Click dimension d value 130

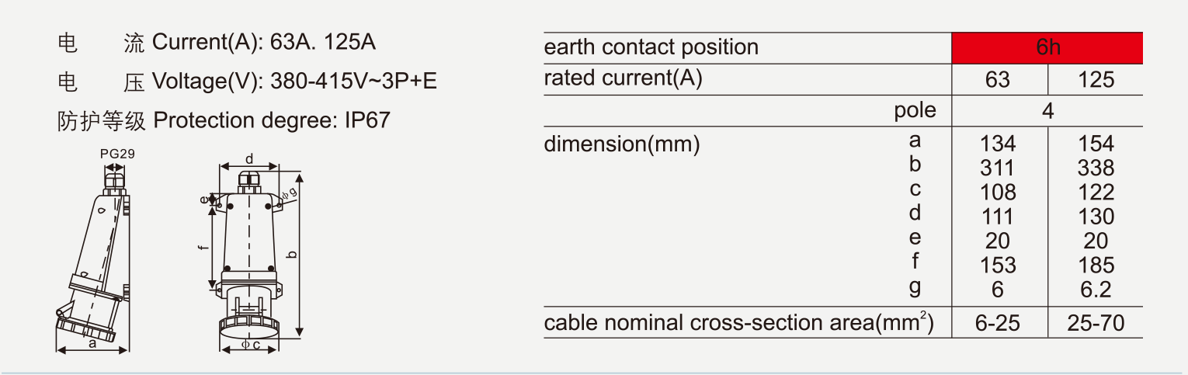pos(1096,217)
